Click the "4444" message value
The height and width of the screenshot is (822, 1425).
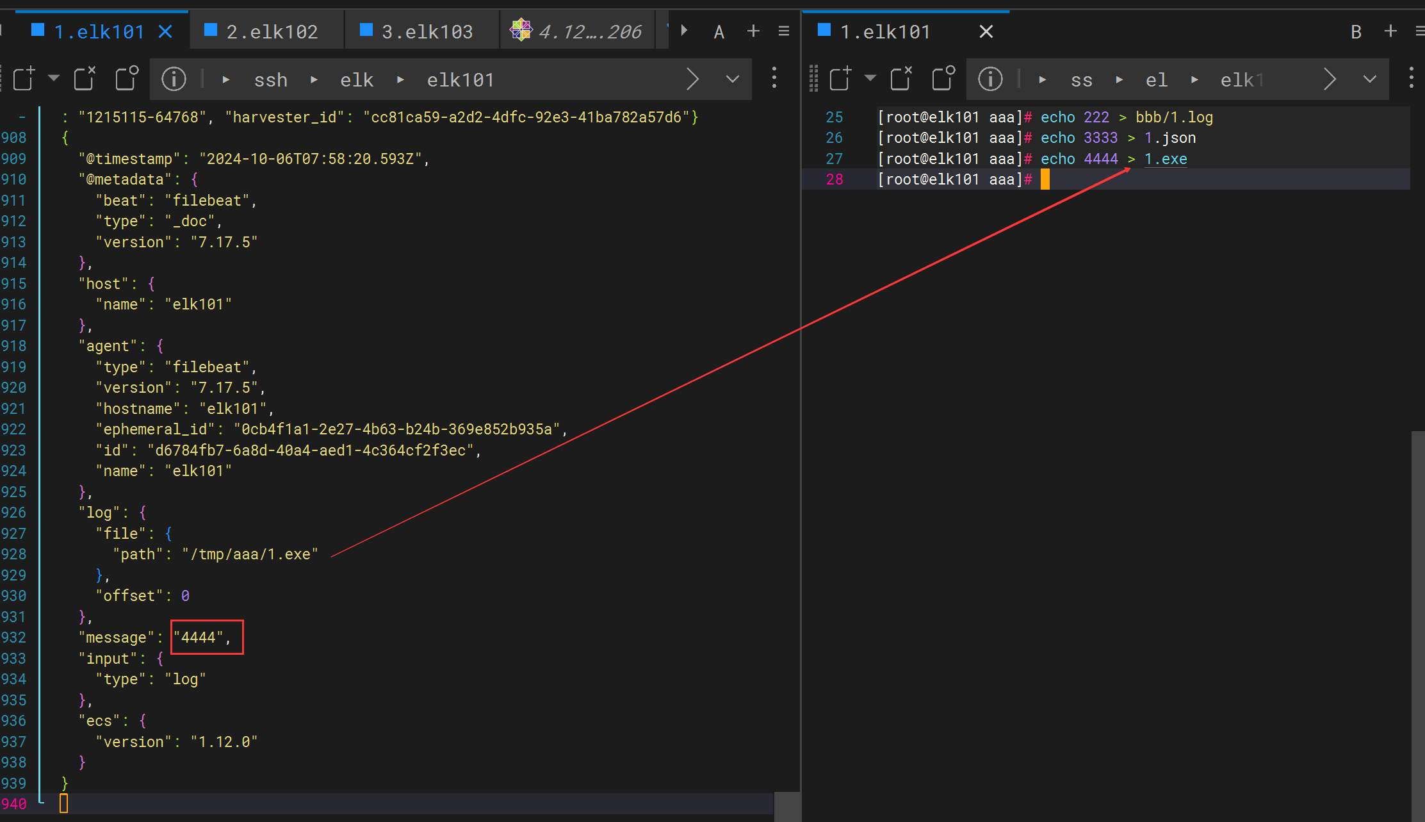[x=198, y=637]
